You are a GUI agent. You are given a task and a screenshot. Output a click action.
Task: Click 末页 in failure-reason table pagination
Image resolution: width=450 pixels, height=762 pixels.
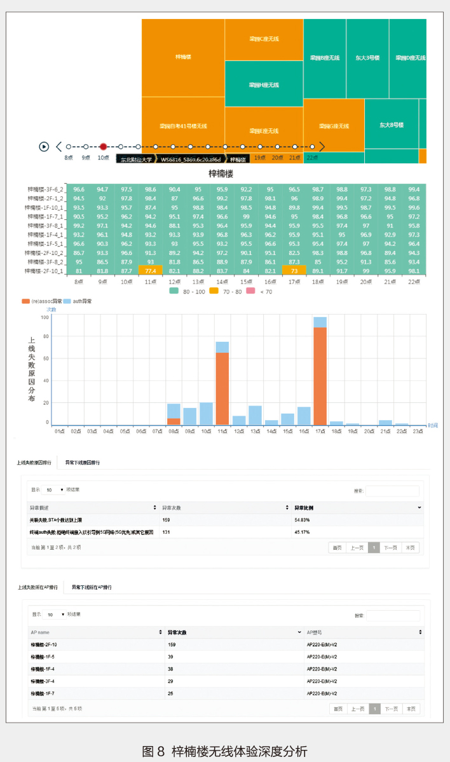coord(410,548)
